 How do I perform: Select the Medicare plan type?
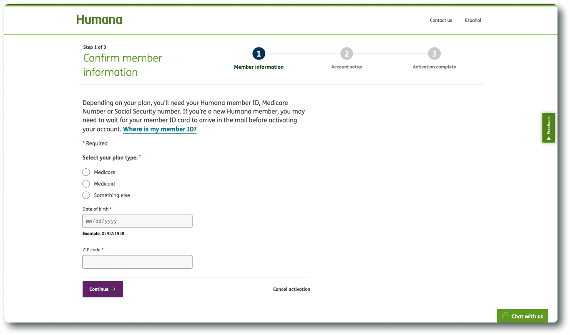[x=86, y=172]
